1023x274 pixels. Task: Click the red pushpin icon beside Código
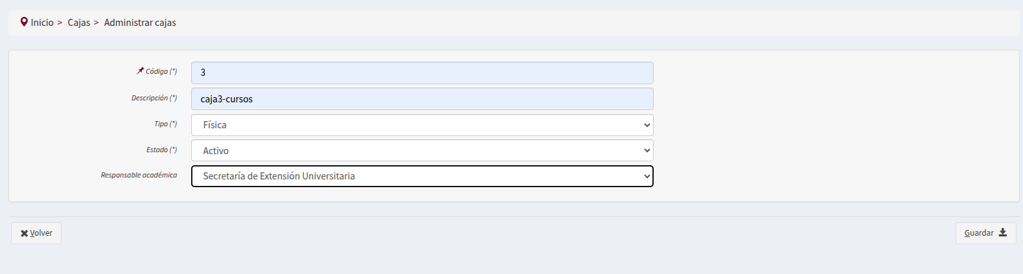coord(140,71)
